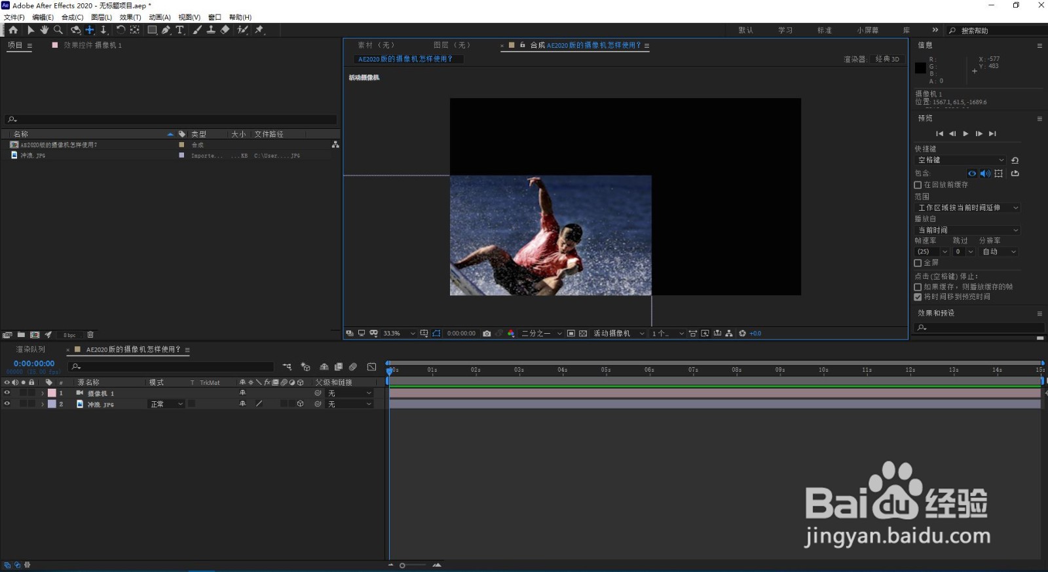Toggle 3D layer cube switch for 冲浪.JPG

(x=300, y=404)
